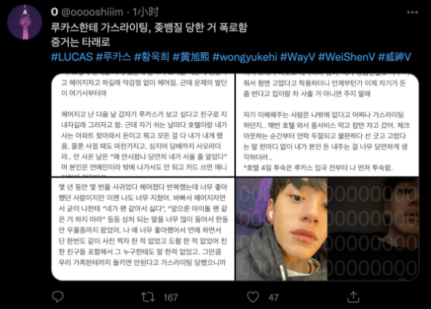Click the #黄旭熙 hashtag
431x309 pixels.
(191, 57)
